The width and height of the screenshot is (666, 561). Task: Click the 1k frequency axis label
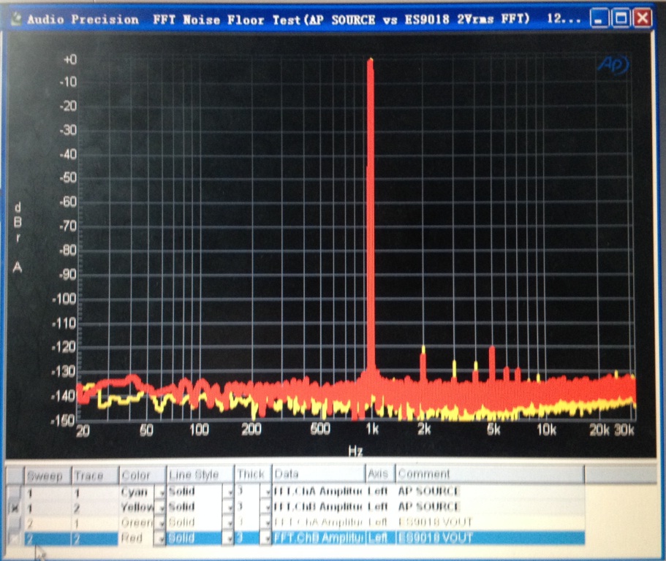(x=372, y=430)
